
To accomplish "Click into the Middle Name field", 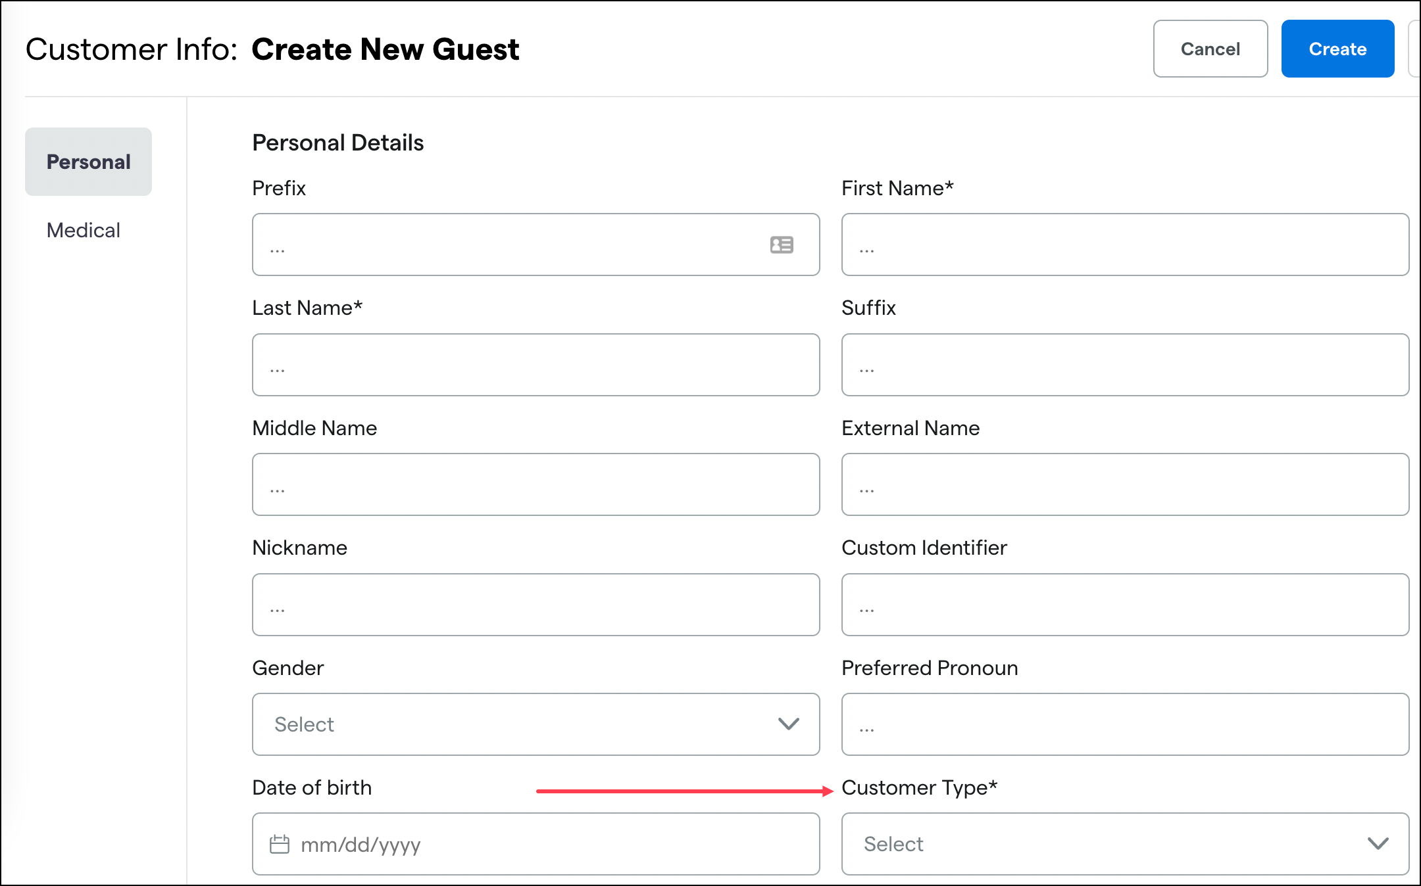I will (x=536, y=484).
